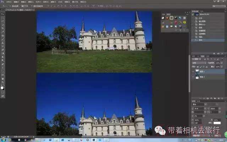Open the font size dropdown in Character panel
Viewport: 227px width, 142px height.
click(205, 109)
